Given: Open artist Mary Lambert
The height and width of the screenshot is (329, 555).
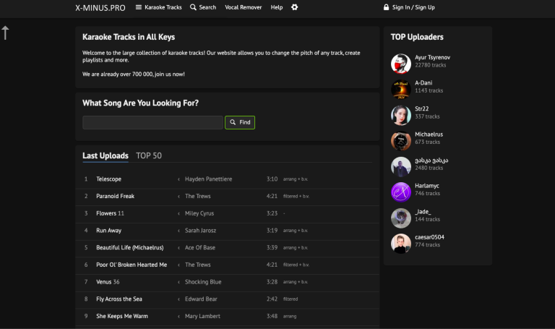Looking at the screenshot, I should (202, 316).
